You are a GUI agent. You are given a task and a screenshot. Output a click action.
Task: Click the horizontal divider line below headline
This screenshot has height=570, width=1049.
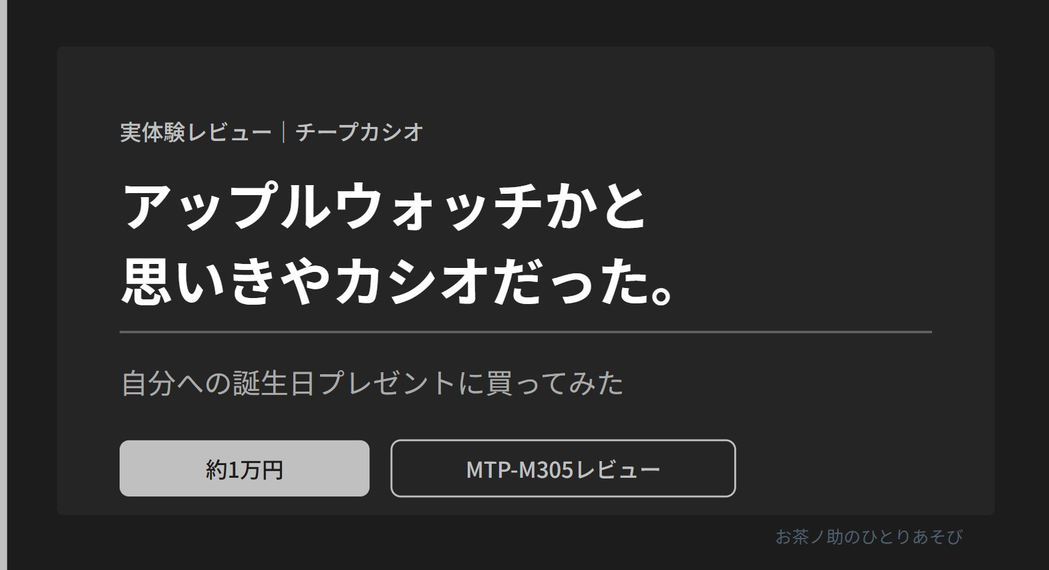[526, 331]
